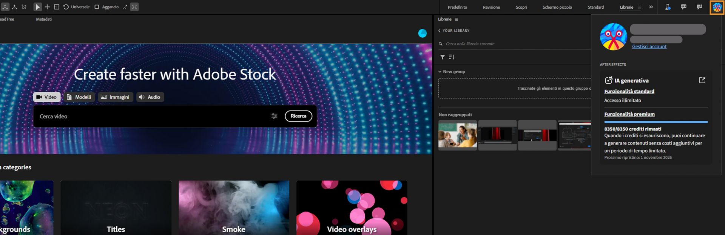Open the Funzionalità standard link

pos(629,91)
